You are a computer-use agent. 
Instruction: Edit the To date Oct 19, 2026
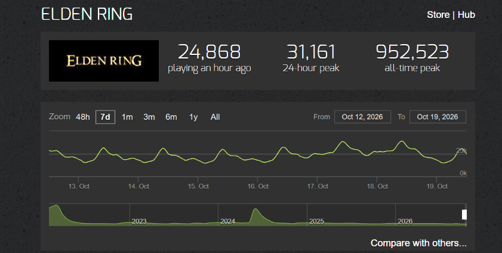[x=438, y=117]
